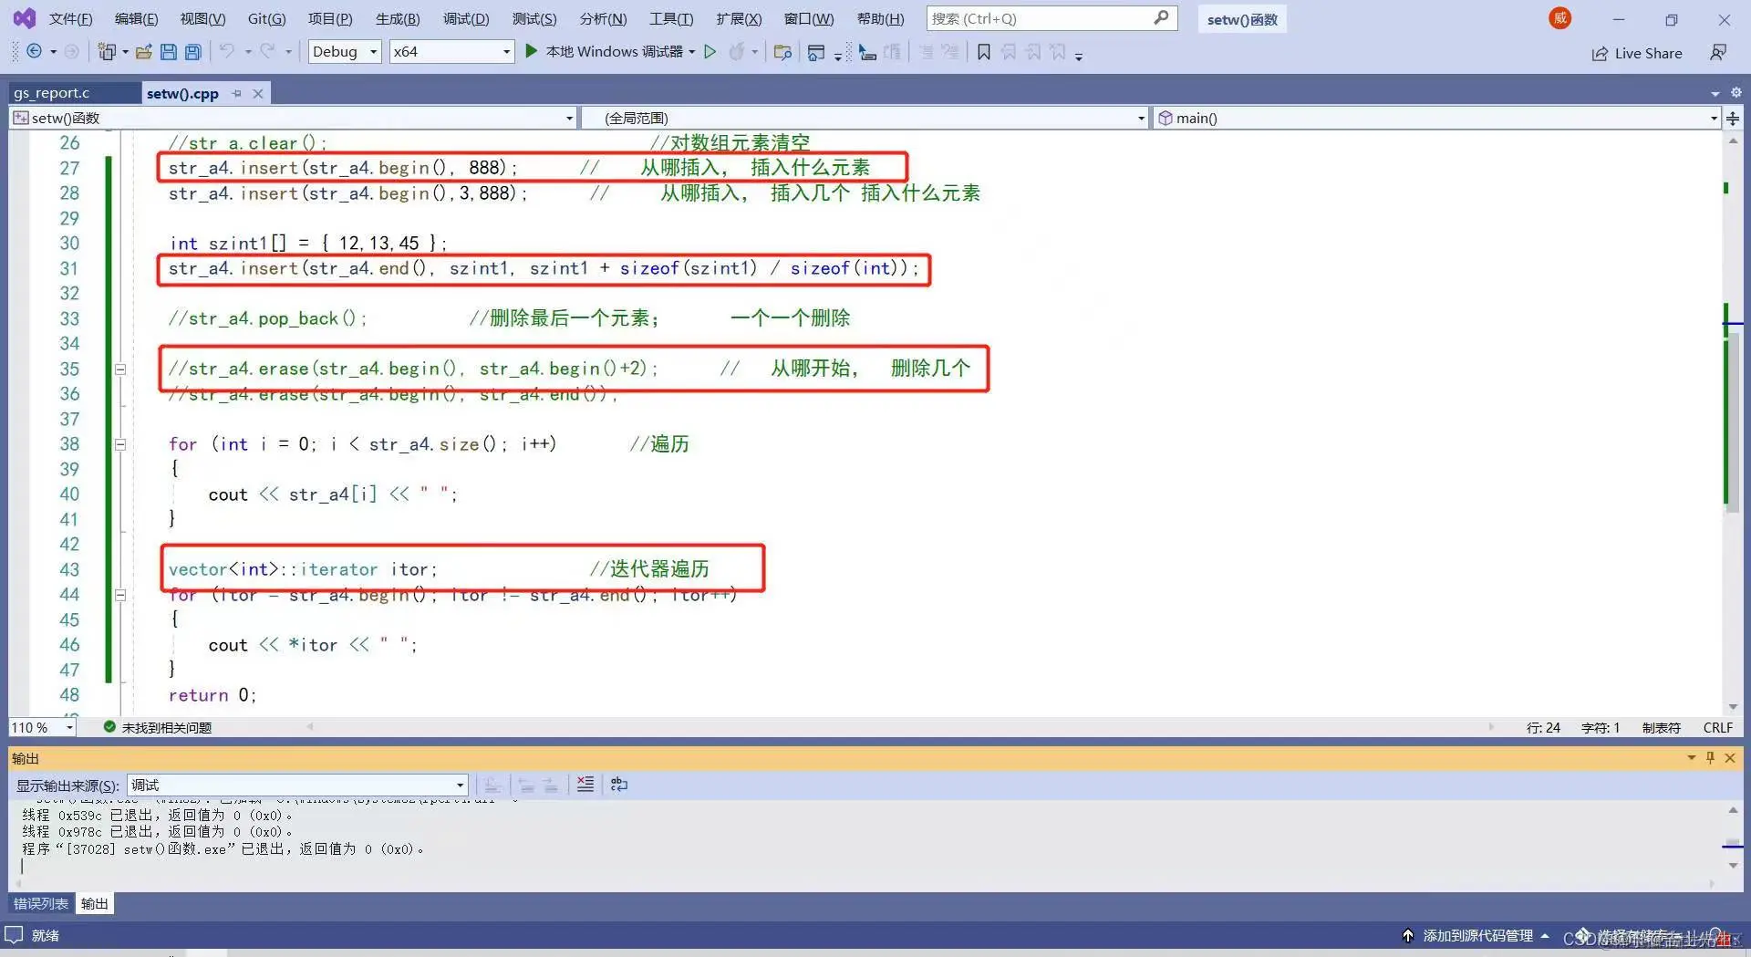The height and width of the screenshot is (957, 1751).
Task: Click the split editor window icon
Action: click(x=1733, y=118)
